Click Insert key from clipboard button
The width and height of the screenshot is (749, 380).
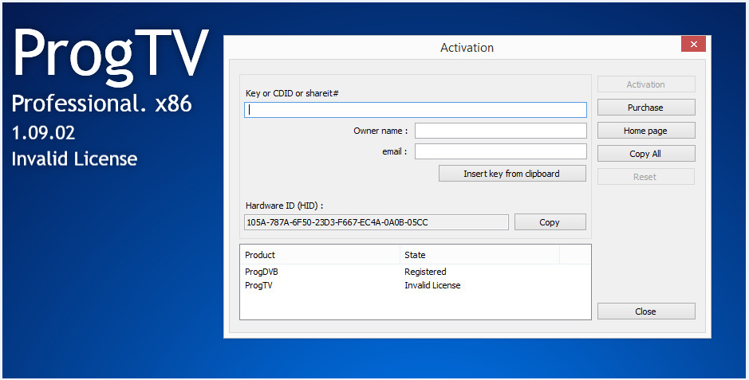512,174
